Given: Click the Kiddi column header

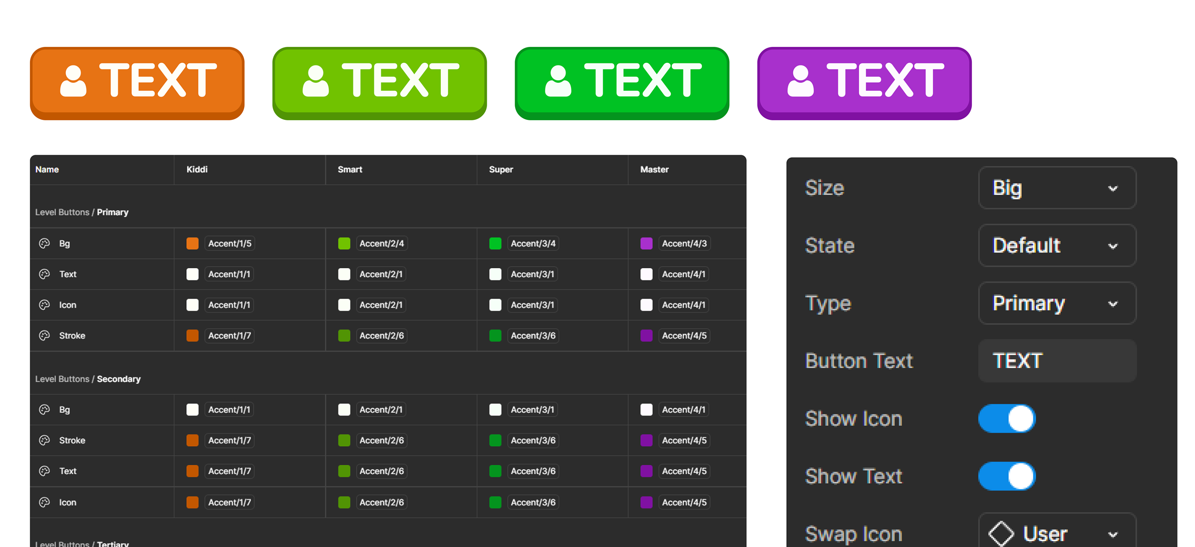Looking at the screenshot, I should 197,170.
